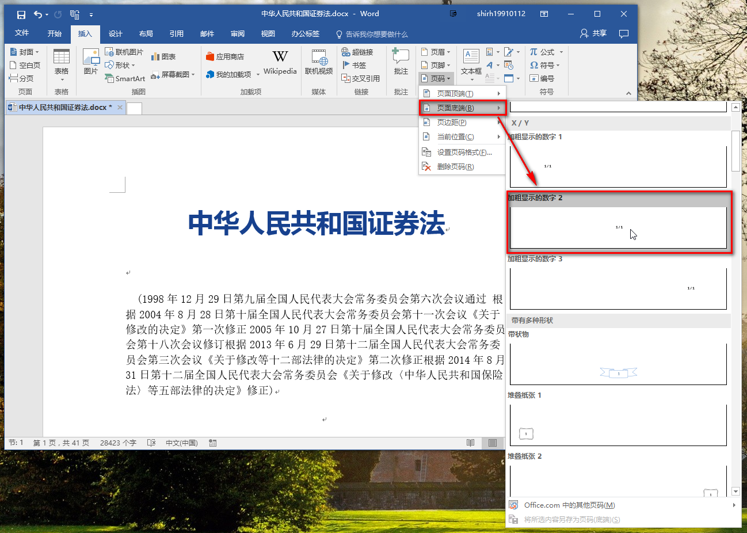Switch to the Mailings (邮件) tab
This screenshot has width=747, height=533.
pos(207,33)
